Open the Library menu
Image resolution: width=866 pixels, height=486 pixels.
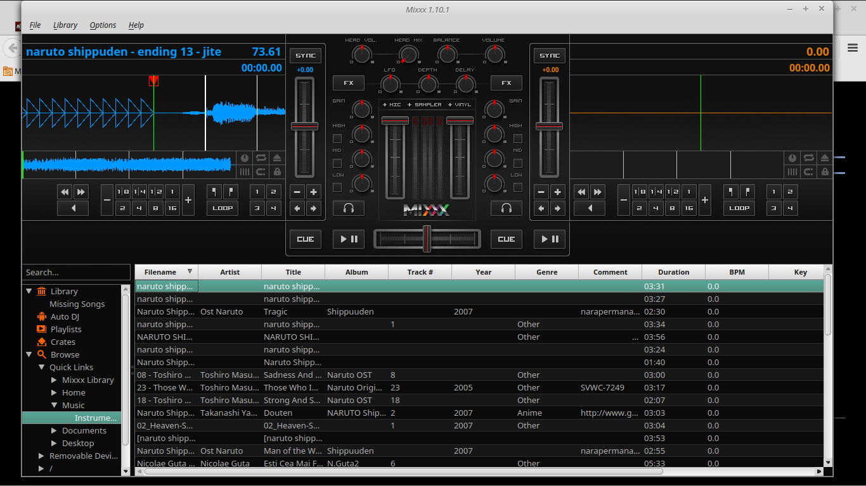[x=65, y=25]
